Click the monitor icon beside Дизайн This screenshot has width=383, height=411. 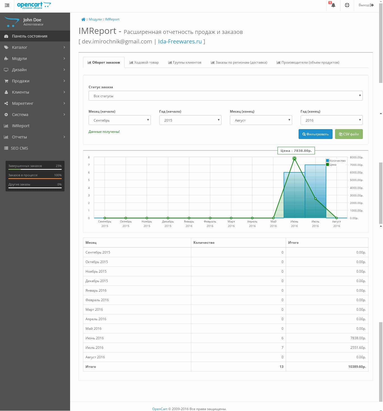(x=6, y=70)
